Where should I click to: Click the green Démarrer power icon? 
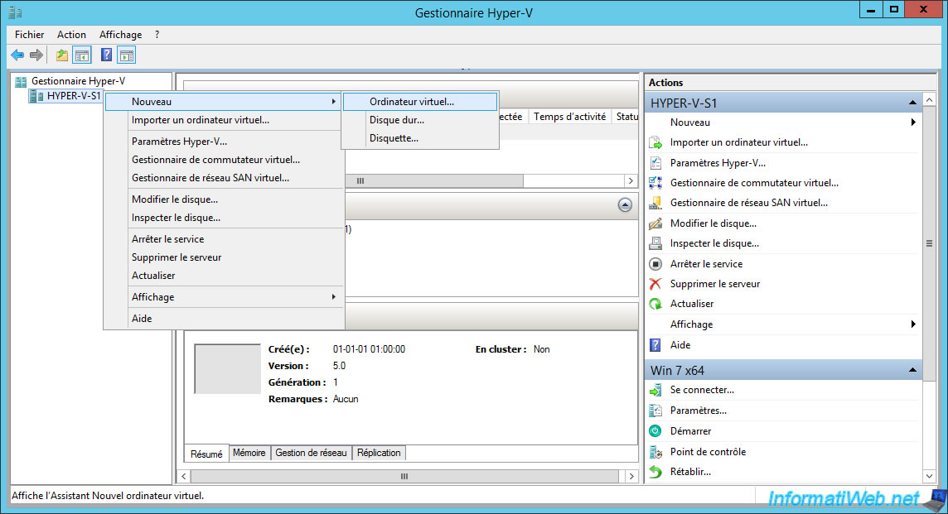(x=655, y=431)
